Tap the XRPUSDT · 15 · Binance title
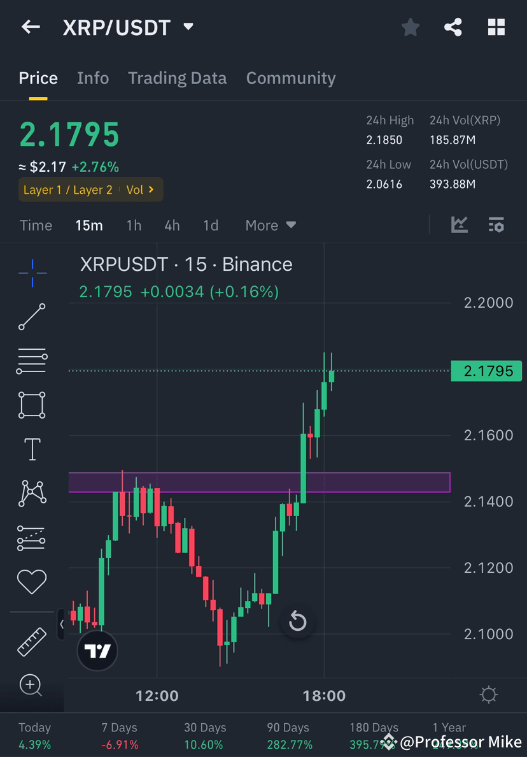The image size is (527, 757). [x=186, y=264]
